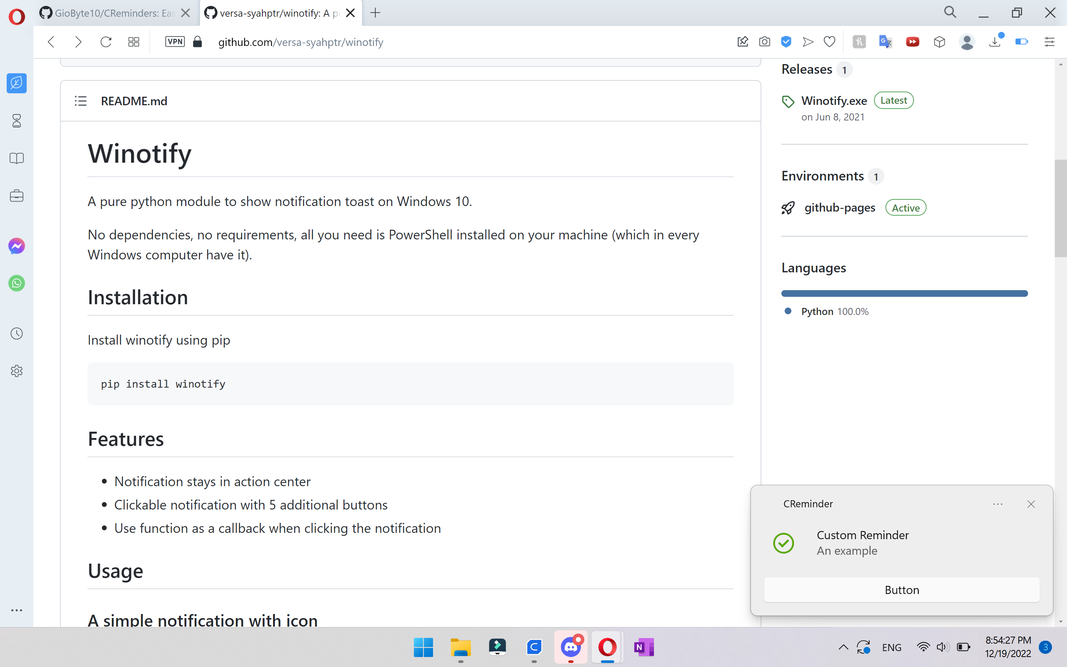Open Bookmarks heart icon
The height and width of the screenshot is (667, 1067).
(830, 42)
